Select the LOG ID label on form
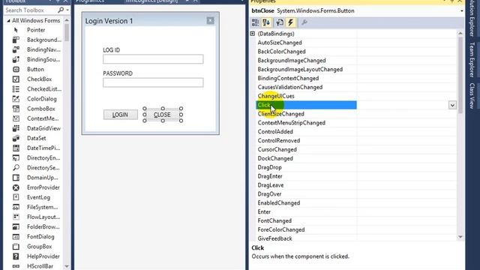Image resolution: width=480 pixels, height=270 pixels. click(x=112, y=50)
